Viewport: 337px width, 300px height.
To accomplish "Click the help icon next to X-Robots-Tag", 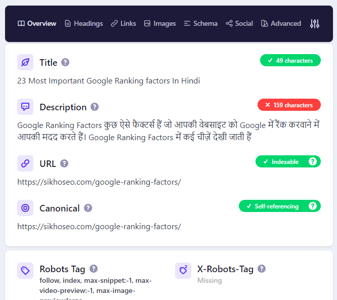I will click(x=262, y=269).
